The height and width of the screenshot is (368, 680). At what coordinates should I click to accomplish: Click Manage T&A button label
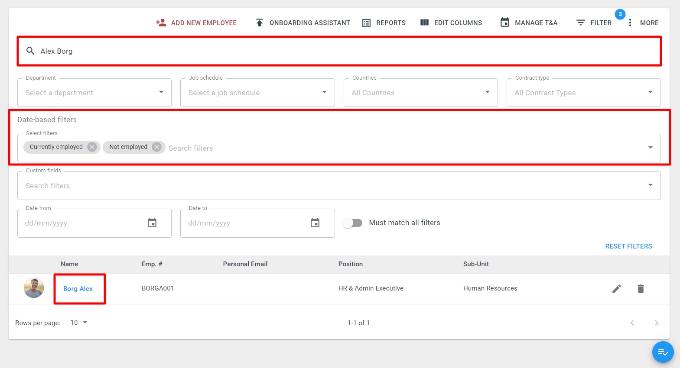[x=536, y=23]
